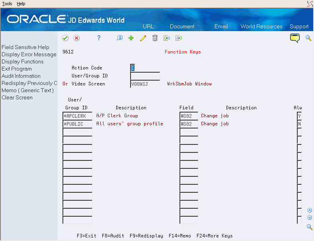314x241 pixels.
Task: Click the green plus Add icon
Action: tap(131, 38)
